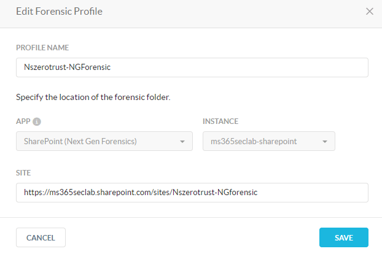Click the PROFILE NAME label
The height and width of the screenshot is (254, 382).
pos(42,48)
